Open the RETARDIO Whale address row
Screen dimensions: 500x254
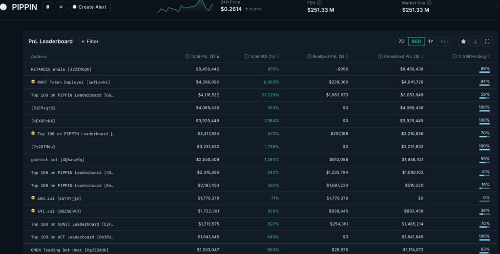[x=61, y=69]
